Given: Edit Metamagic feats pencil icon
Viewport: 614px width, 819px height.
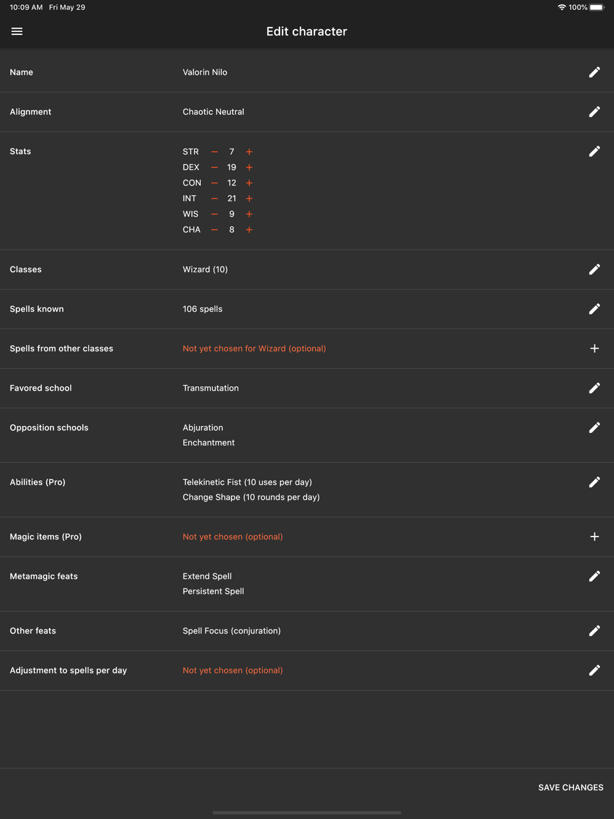Looking at the screenshot, I should (594, 576).
